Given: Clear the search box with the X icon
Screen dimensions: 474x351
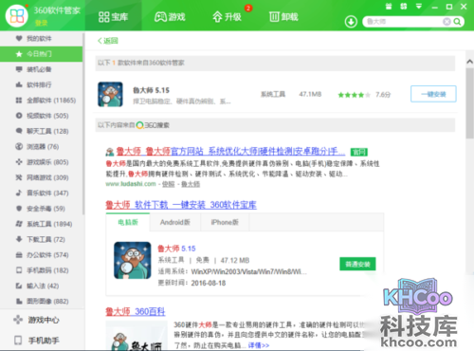Looking at the screenshot, I should (447, 22).
